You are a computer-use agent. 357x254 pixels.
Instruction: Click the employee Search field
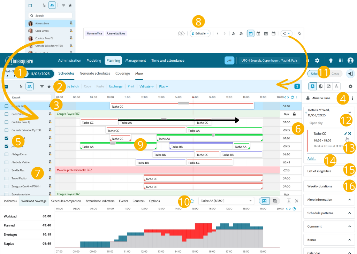(28, 98)
